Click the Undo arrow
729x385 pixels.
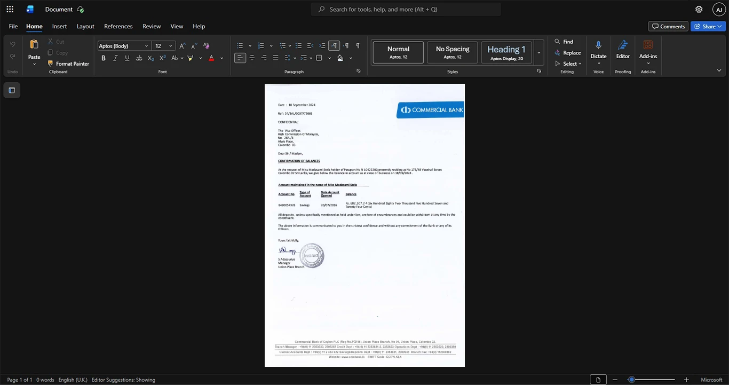click(x=13, y=44)
